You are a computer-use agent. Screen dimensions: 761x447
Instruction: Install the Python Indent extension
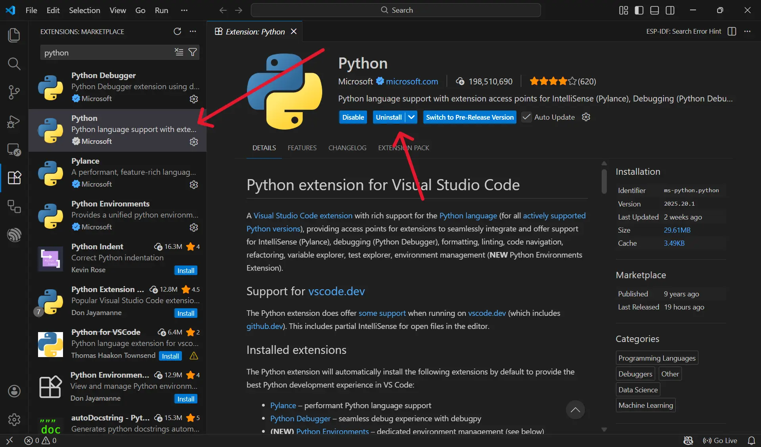(x=186, y=271)
